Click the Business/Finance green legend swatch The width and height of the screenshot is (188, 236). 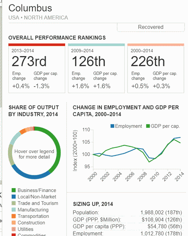[13, 190]
